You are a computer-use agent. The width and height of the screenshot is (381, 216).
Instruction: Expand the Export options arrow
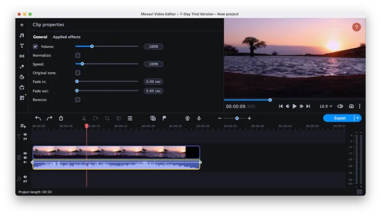pos(358,118)
